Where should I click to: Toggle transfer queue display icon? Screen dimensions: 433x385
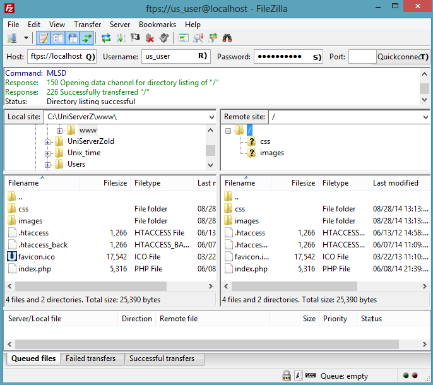[x=87, y=38]
